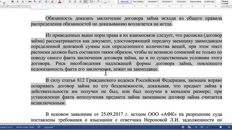Align text right
Image resolution: width=232 pixels, height=130 pixels.
(x=80, y=1)
